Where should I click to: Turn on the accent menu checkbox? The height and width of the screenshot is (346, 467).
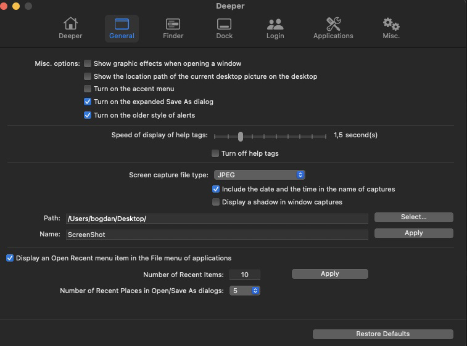click(87, 89)
